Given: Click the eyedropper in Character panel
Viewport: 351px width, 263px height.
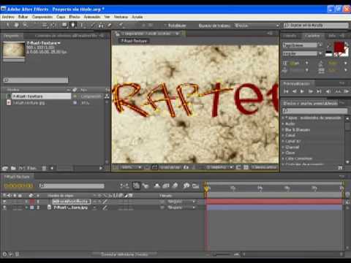Looking at the screenshot, I should pyautogui.click(x=328, y=45).
